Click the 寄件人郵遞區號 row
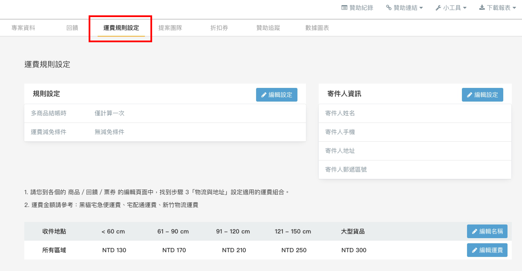This screenshot has width=522, height=271. [x=415, y=169]
